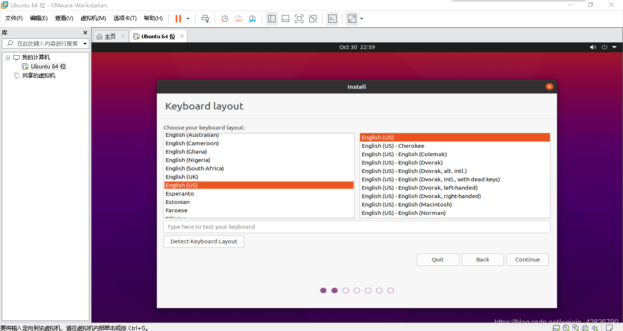
Task: Close the Install dialog with orange X
Action: click(x=549, y=87)
